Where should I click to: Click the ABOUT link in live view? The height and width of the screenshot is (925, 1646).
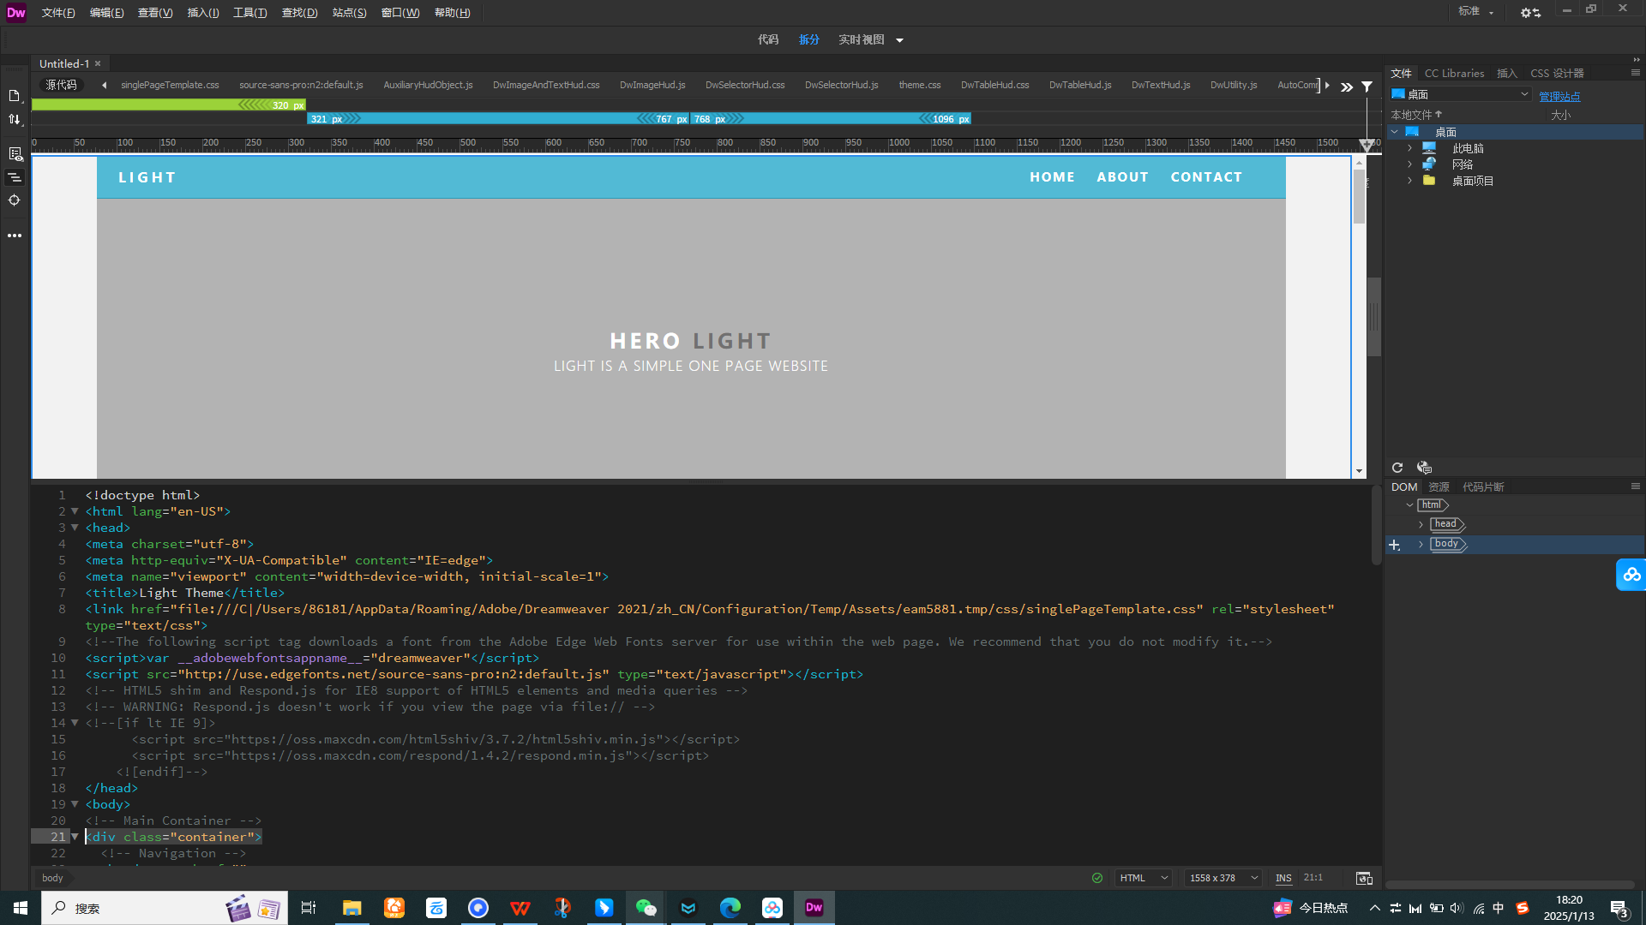pos(1122,177)
